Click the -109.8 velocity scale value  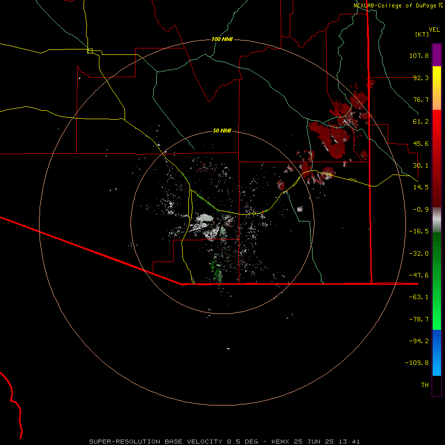point(417,363)
